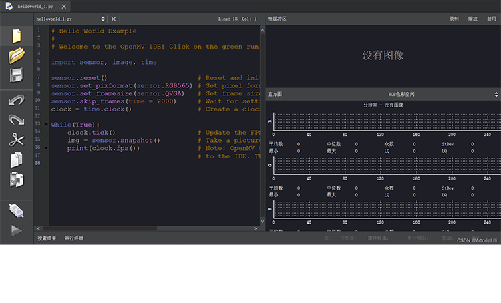This screenshot has width=501, height=303.
Task: Connect to the camera with the plug icon
Action: 17,211
